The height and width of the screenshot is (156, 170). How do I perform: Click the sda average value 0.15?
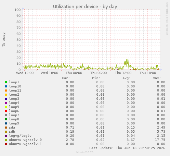[131, 128]
